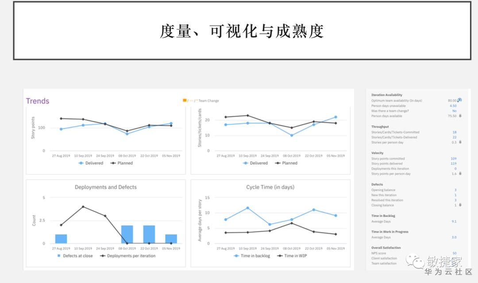The width and height of the screenshot is (478, 283).
Task: Click Deployments this iteration value 0
Action: tap(455, 169)
